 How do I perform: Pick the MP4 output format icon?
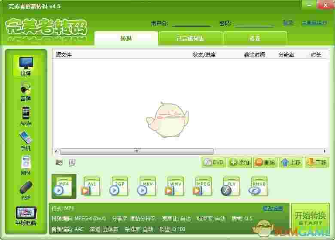64,186
